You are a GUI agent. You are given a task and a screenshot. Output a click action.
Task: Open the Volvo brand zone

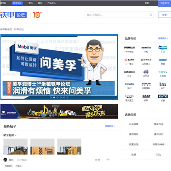coord(146,74)
